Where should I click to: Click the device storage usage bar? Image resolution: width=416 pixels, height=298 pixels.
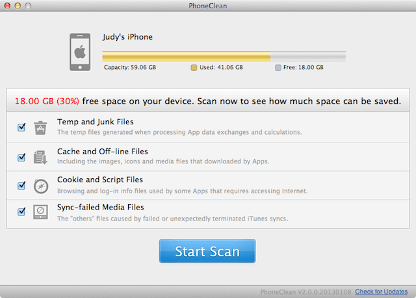tap(224, 57)
